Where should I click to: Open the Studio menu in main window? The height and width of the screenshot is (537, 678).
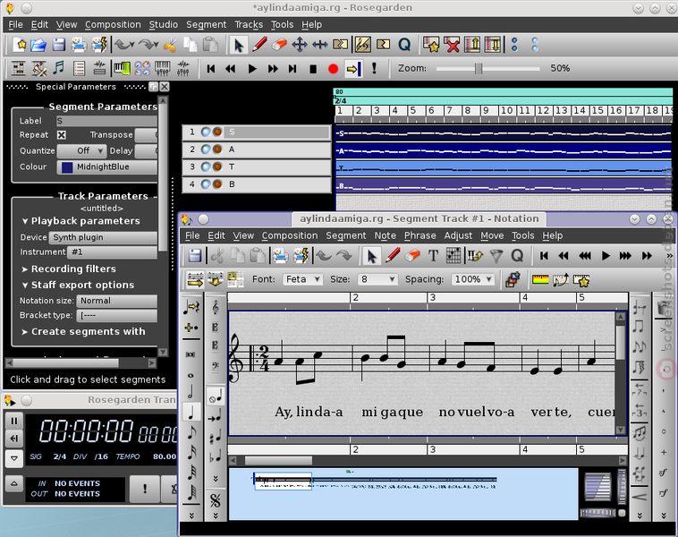(164, 25)
